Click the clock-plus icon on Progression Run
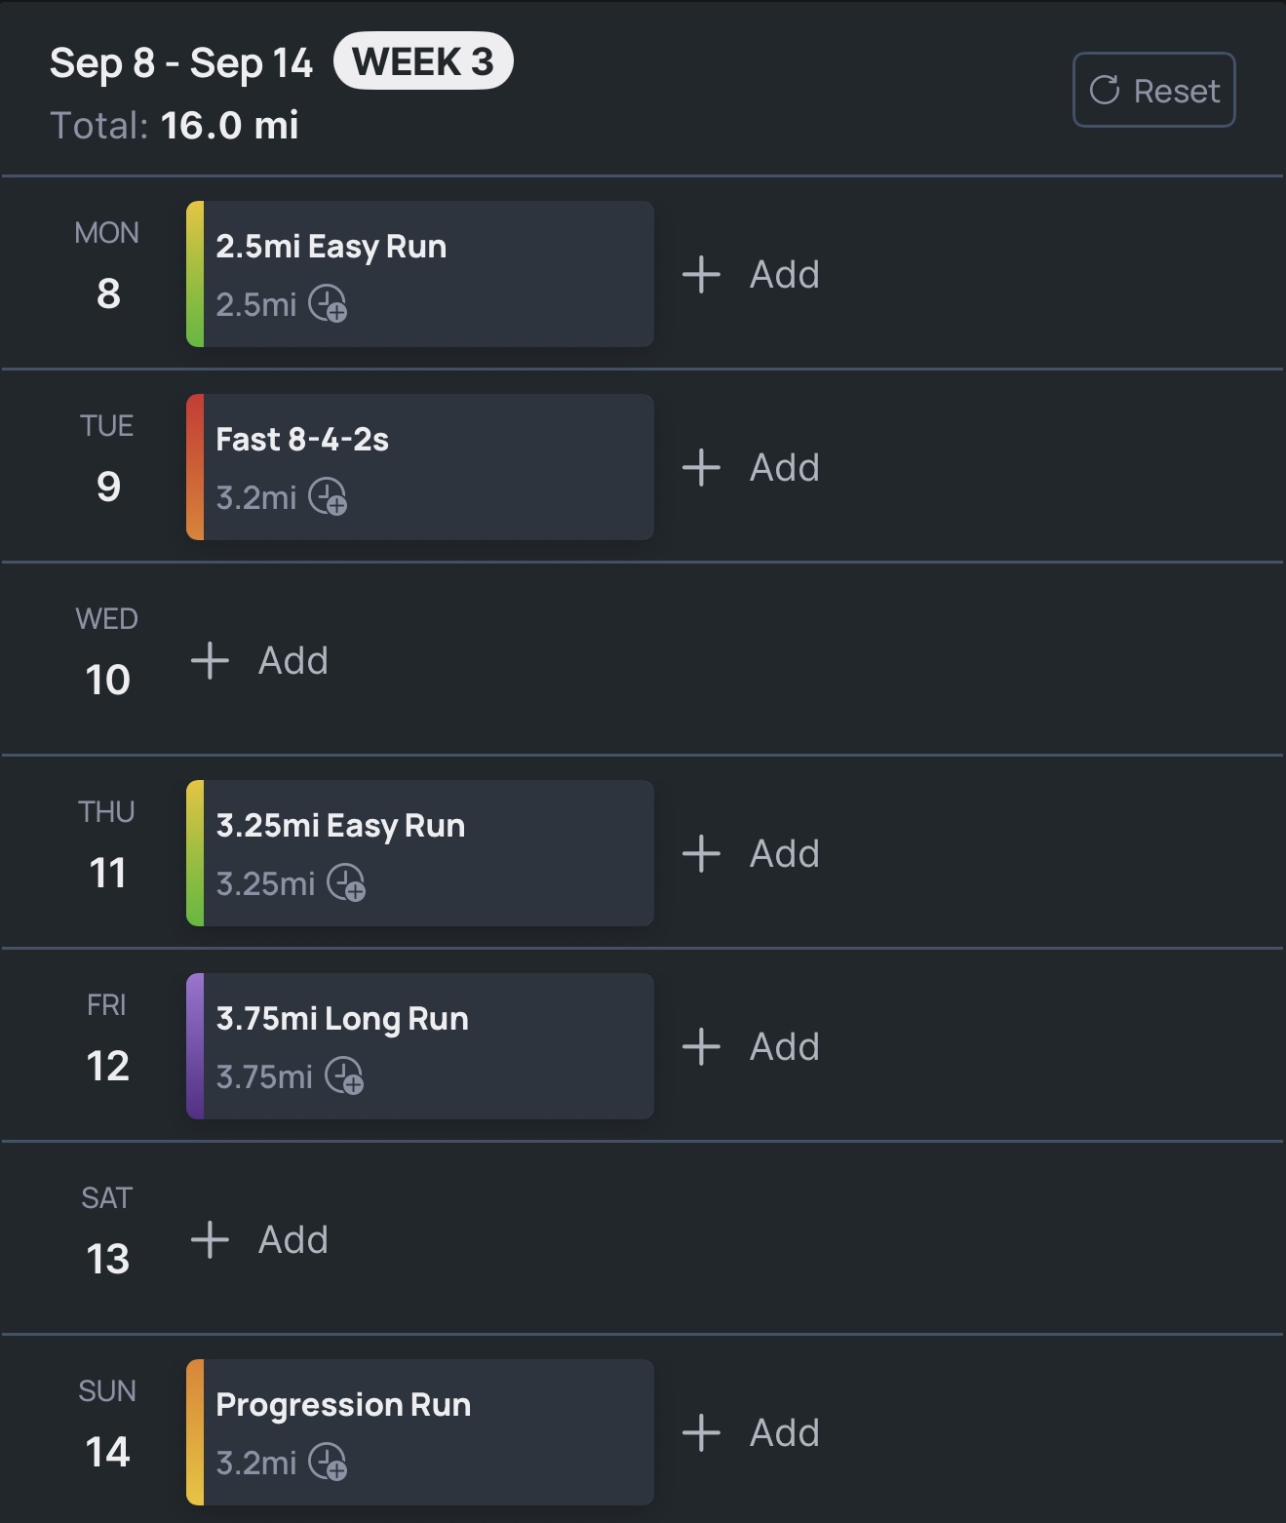The image size is (1286, 1523). 328,1463
